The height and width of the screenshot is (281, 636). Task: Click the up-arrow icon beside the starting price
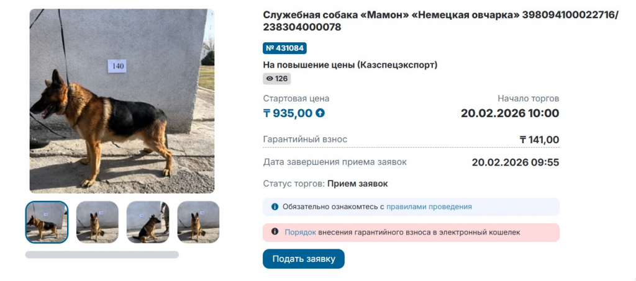pyautogui.click(x=320, y=113)
